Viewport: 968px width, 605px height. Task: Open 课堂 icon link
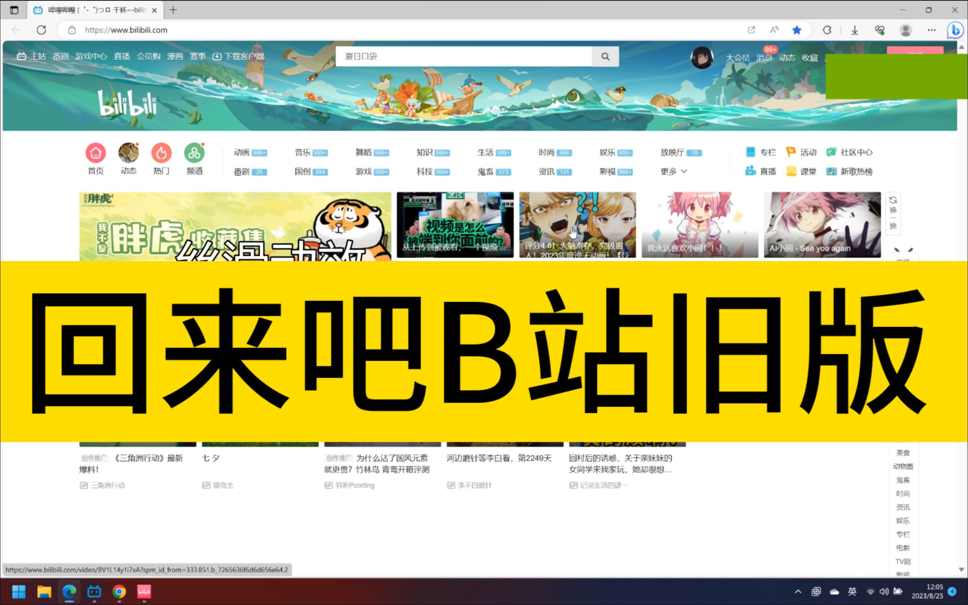[x=801, y=171]
